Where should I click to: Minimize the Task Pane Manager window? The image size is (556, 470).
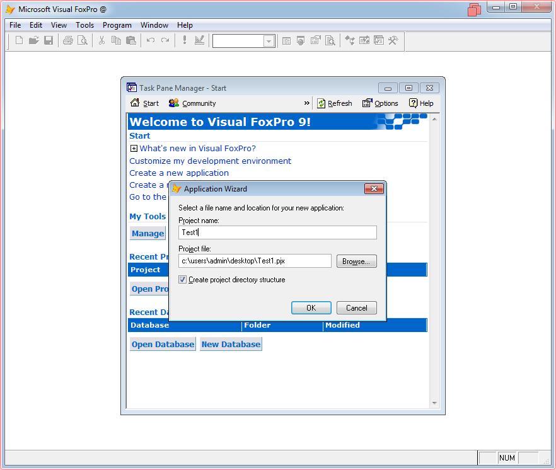(x=388, y=88)
